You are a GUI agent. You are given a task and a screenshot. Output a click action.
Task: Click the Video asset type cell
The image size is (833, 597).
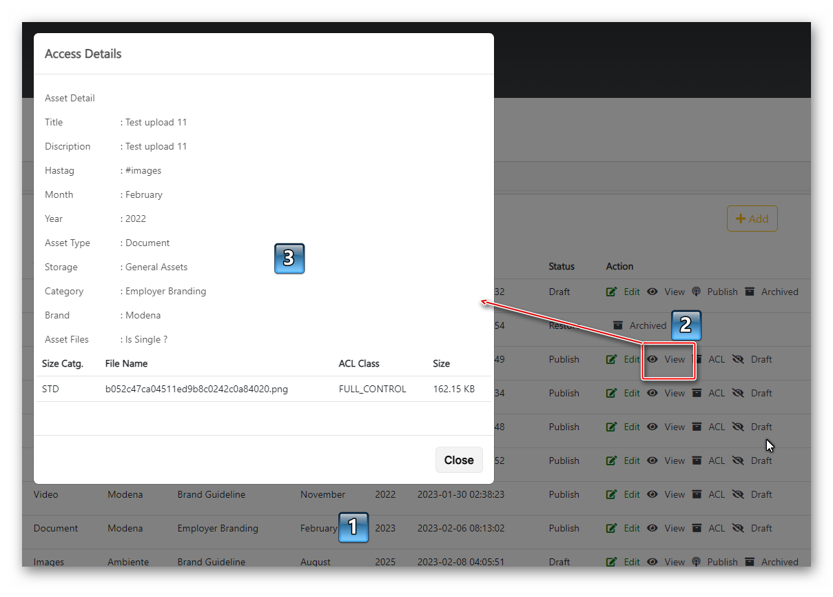[x=46, y=494]
